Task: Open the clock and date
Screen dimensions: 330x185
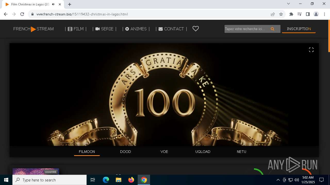Action: coord(308,180)
